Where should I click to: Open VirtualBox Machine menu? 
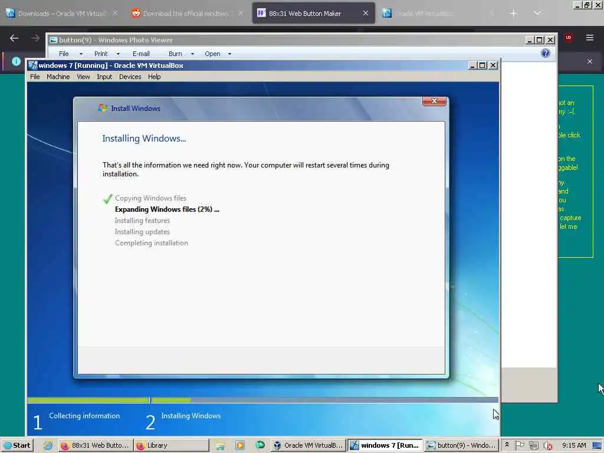point(58,77)
